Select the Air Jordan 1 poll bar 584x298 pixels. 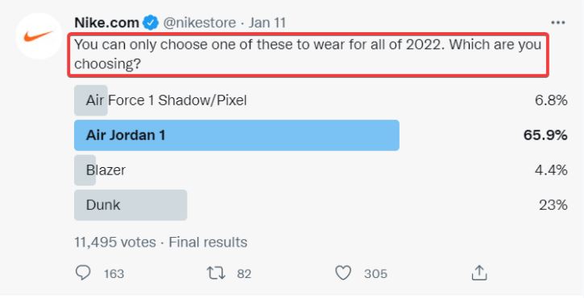pyautogui.click(x=237, y=135)
